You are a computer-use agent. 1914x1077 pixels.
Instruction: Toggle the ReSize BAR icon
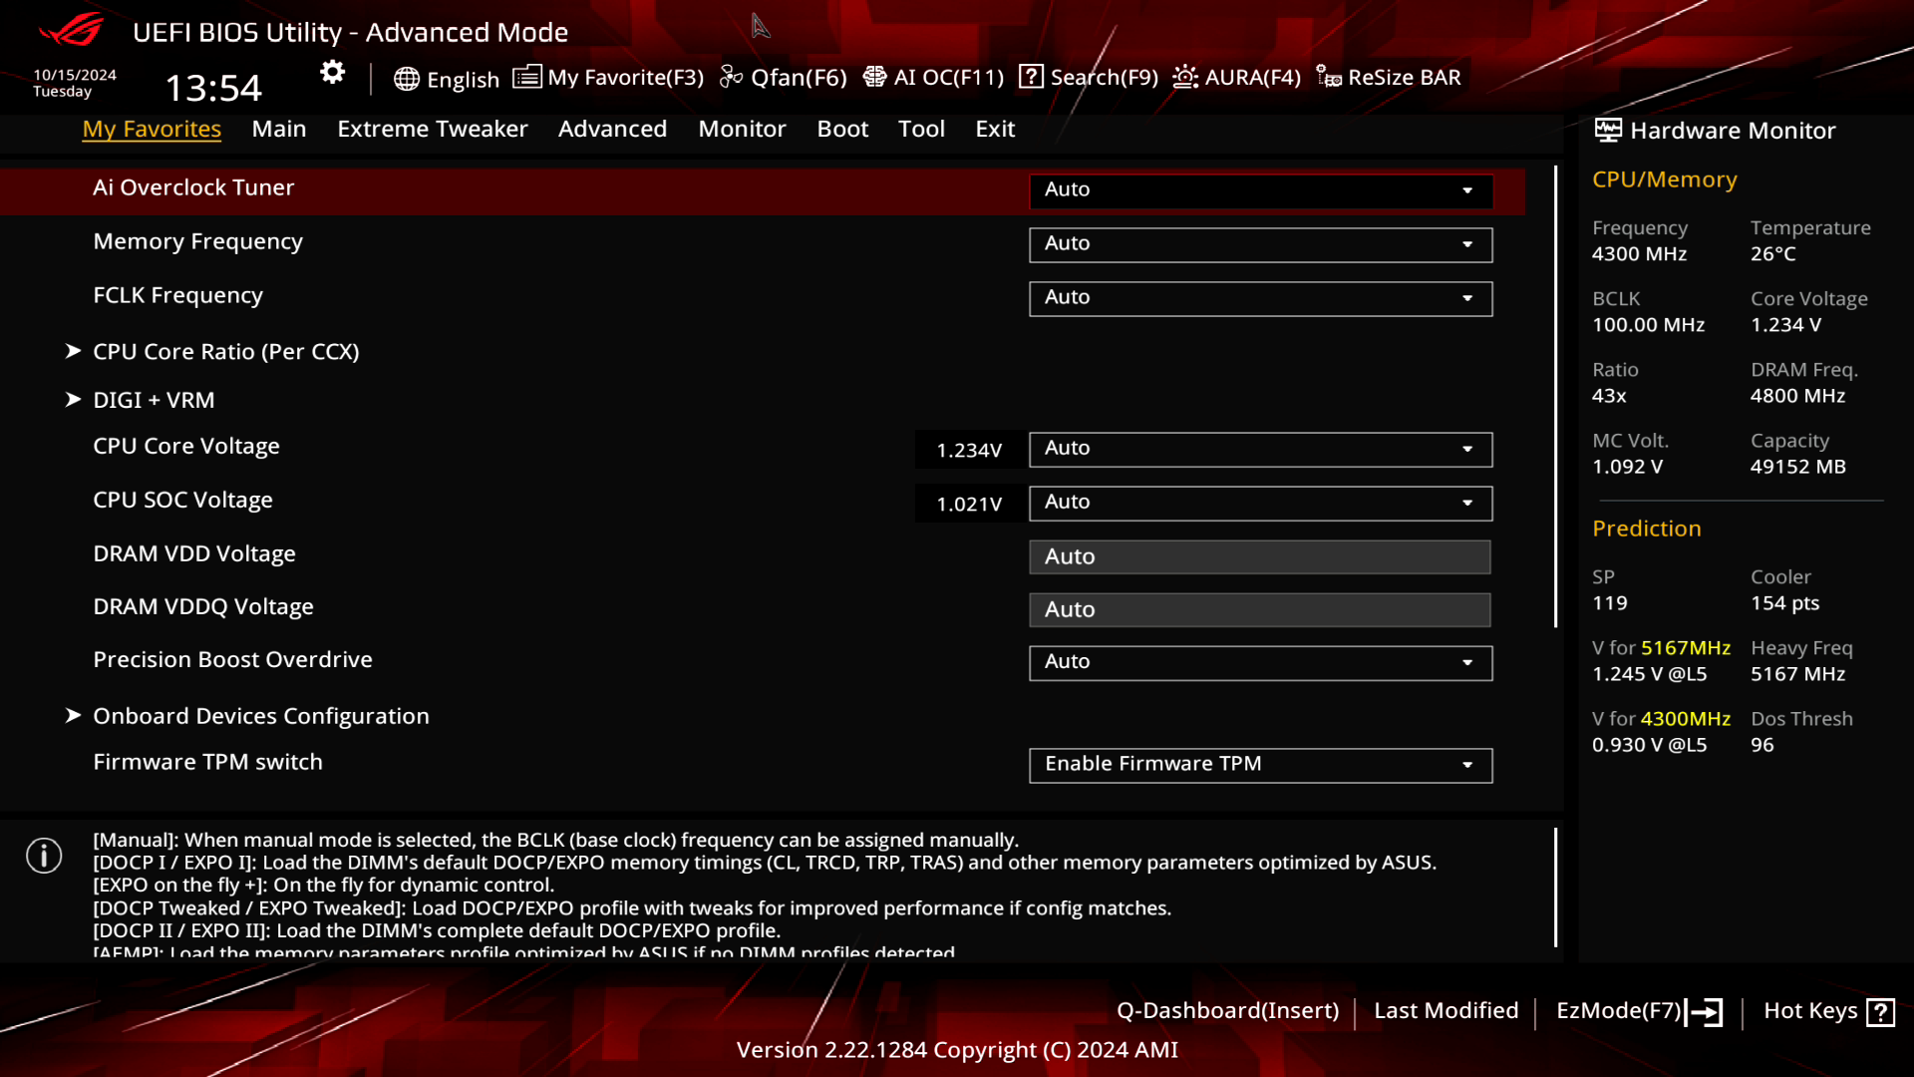(1329, 77)
